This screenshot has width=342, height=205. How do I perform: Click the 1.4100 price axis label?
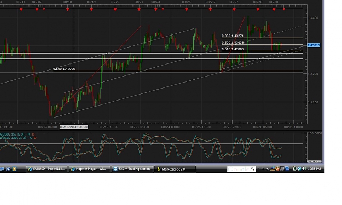313,102
